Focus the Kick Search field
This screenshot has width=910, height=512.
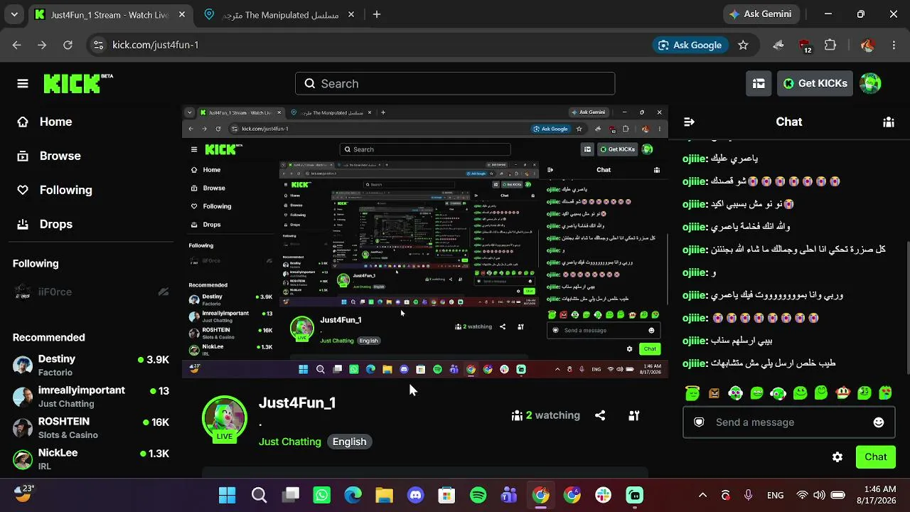point(455,84)
